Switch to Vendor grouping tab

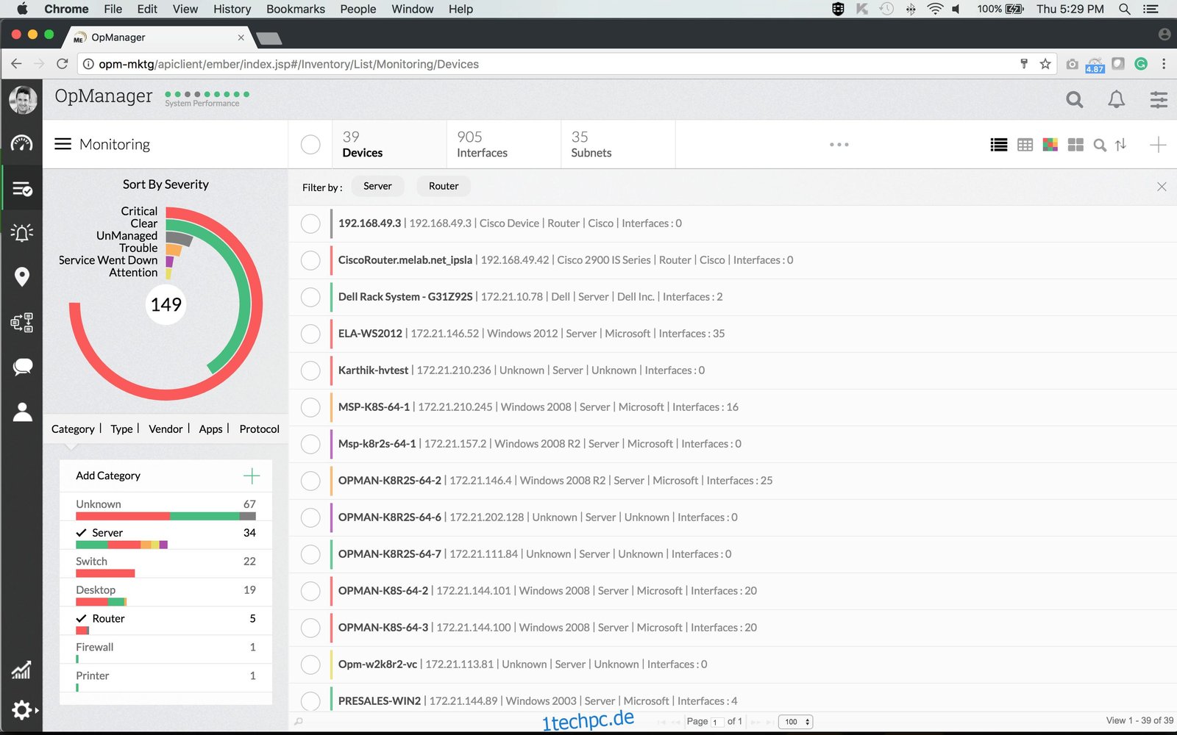166,429
